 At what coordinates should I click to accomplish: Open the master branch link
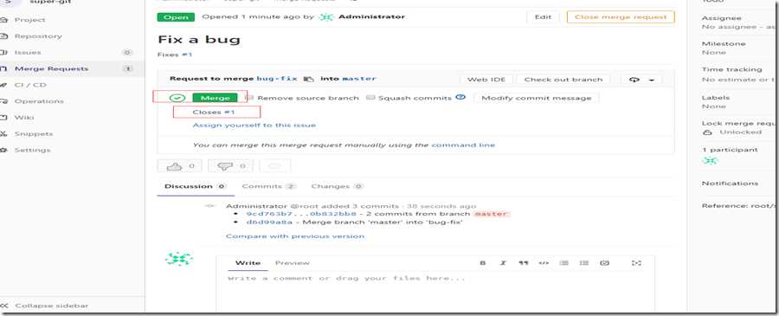click(359, 79)
